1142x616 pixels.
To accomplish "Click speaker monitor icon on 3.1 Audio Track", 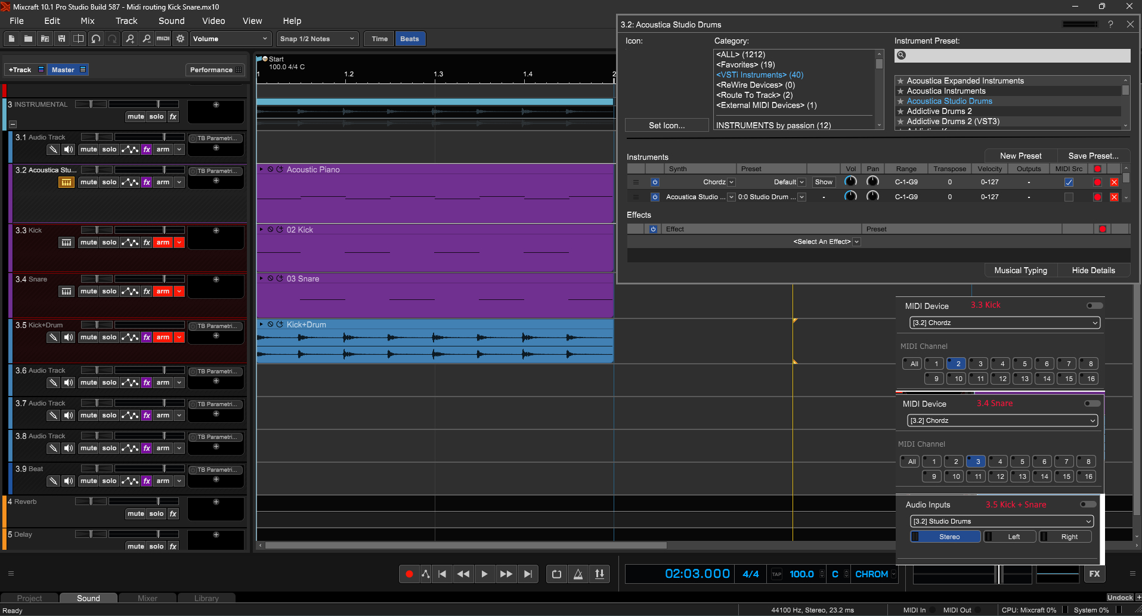I will pos(69,150).
